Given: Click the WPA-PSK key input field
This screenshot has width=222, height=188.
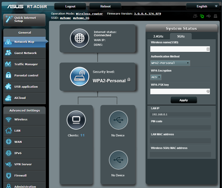Looking at the screenshot, I should (180, 91).
